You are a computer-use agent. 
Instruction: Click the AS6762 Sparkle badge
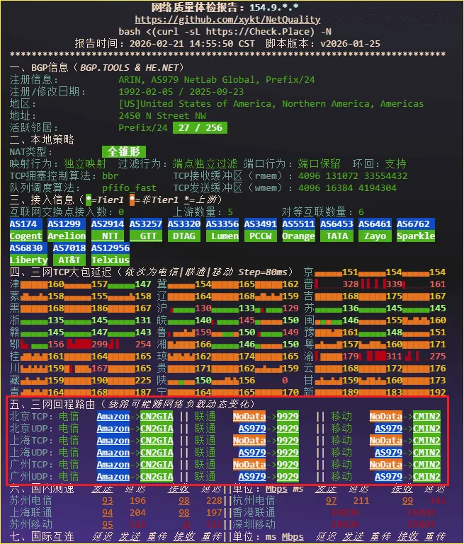click(416, 230)
